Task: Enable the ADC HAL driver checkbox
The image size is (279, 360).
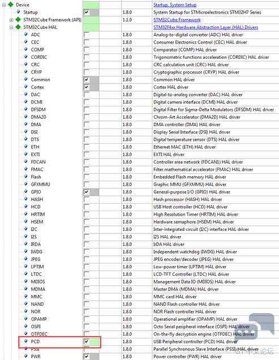Action: pyautogui.click(x=87, y=35)
